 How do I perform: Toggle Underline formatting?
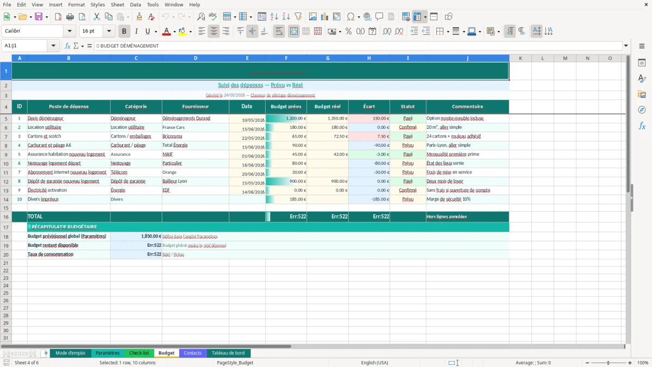[147, 32]
